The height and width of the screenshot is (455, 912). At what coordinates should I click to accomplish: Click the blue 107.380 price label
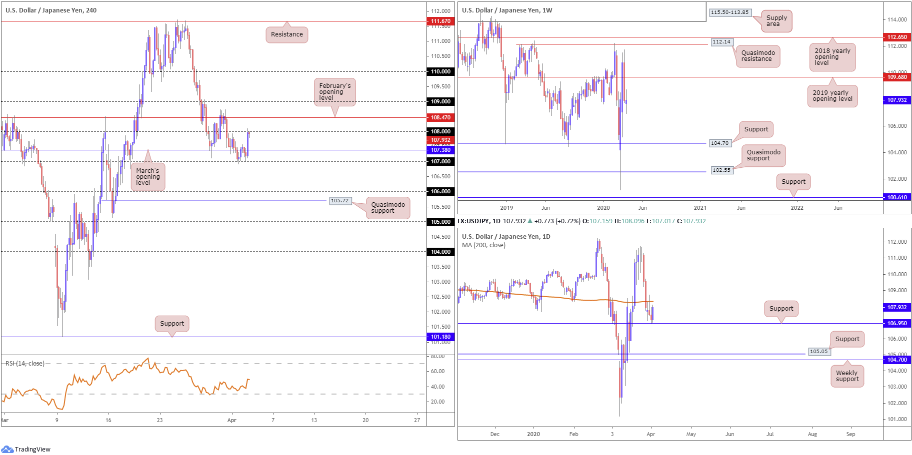pyautogui.click(x=440, y=150)
